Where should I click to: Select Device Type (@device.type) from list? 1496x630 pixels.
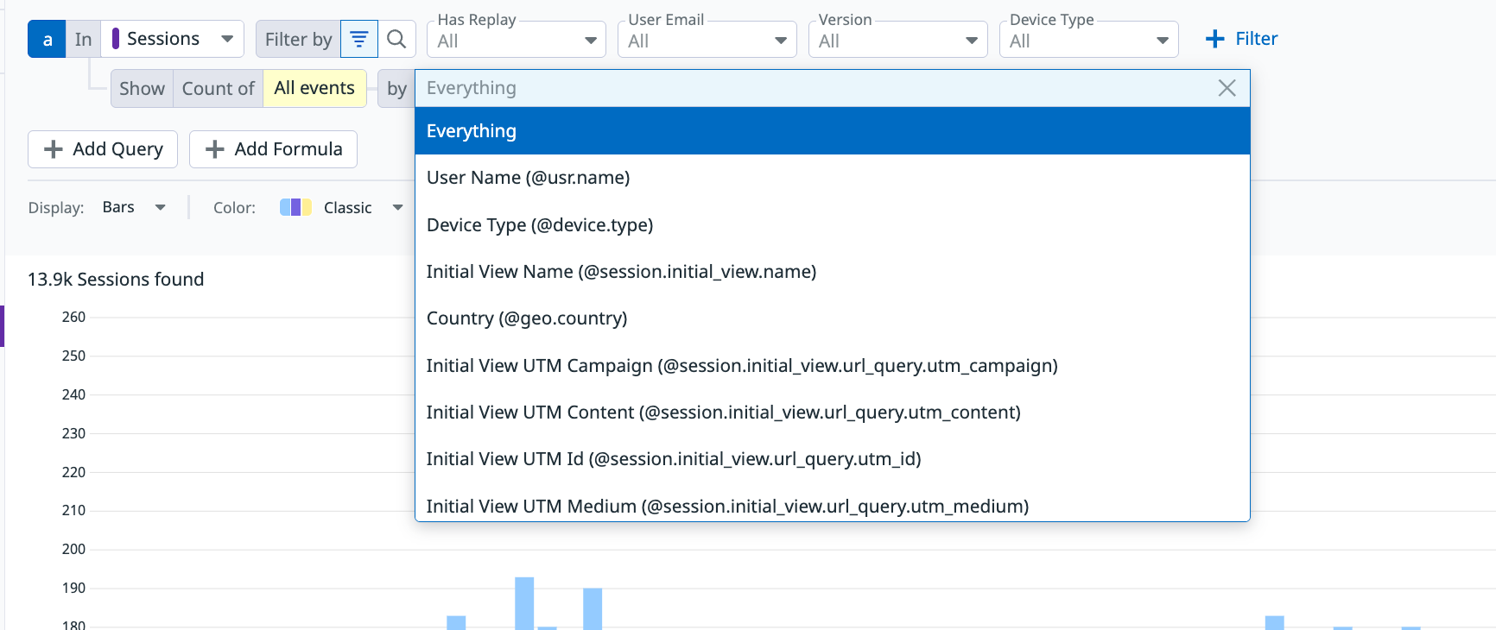540,225
